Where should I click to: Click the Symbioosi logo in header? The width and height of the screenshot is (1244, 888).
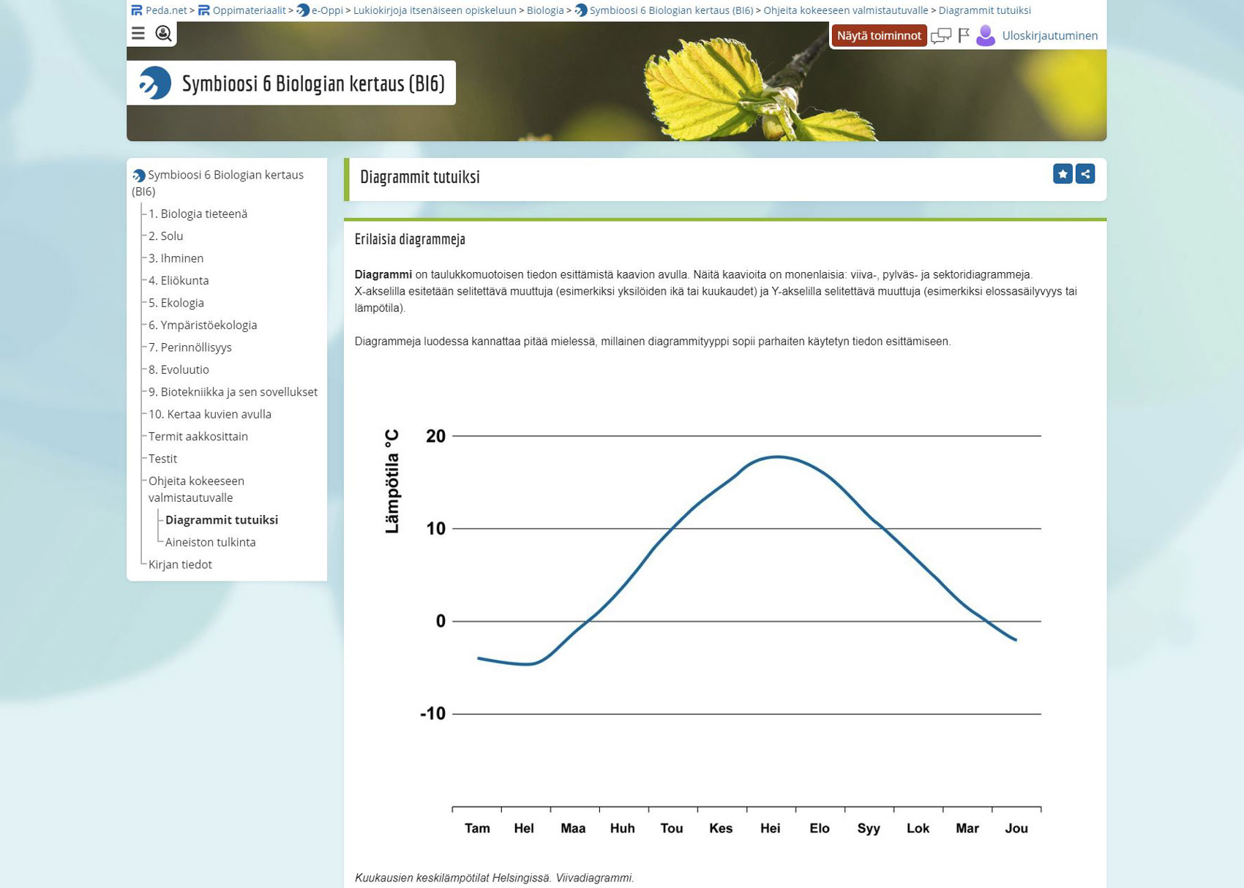pyautogui.click(x=155, y=83)
